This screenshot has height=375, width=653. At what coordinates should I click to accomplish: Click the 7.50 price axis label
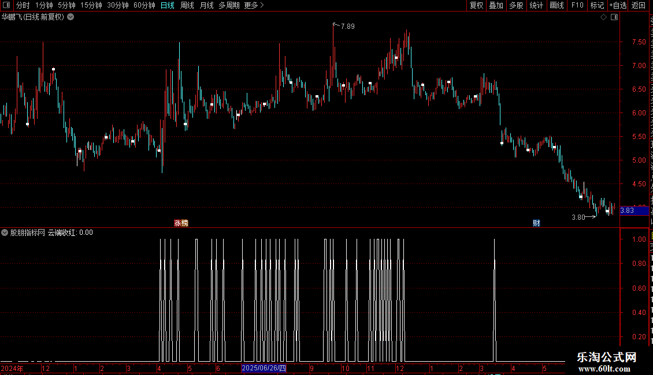pos(639,42)
